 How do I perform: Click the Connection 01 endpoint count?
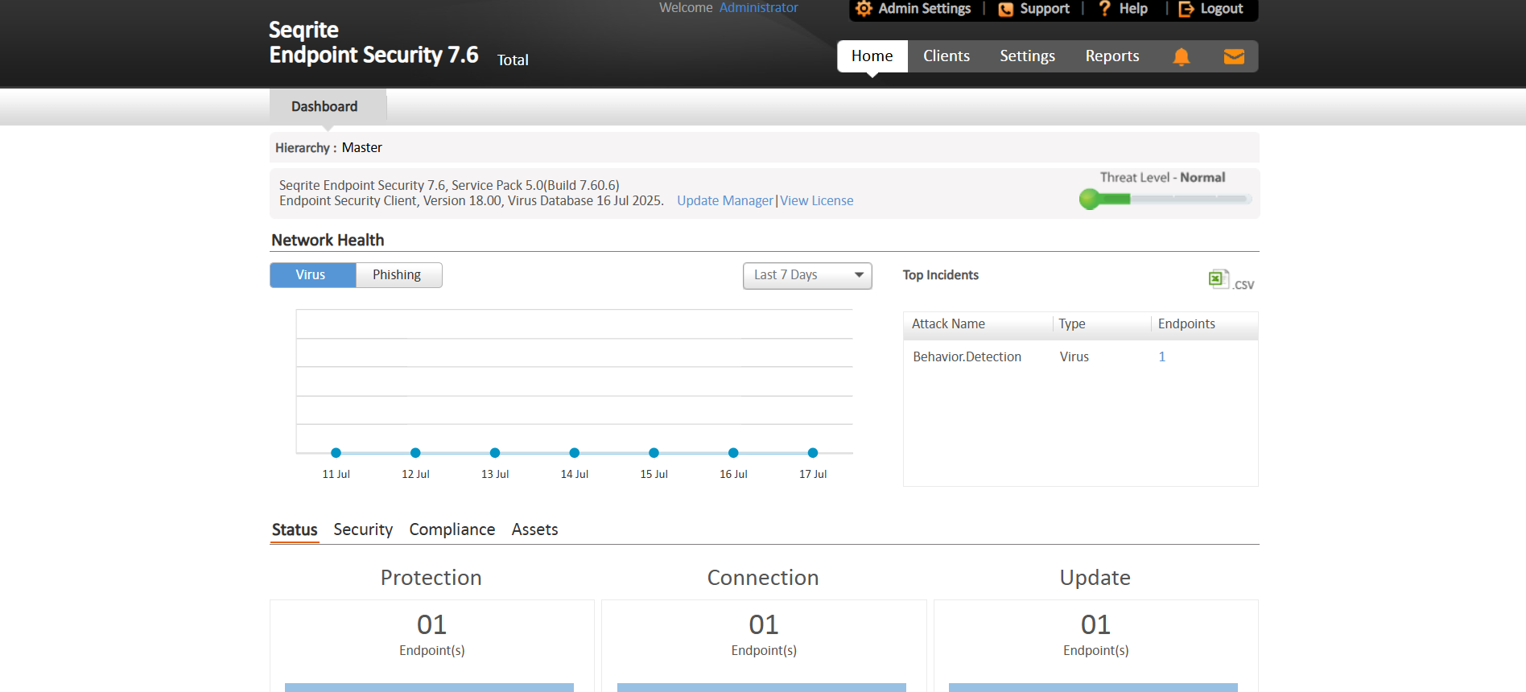pyautogui.click(x=763, y=624)
